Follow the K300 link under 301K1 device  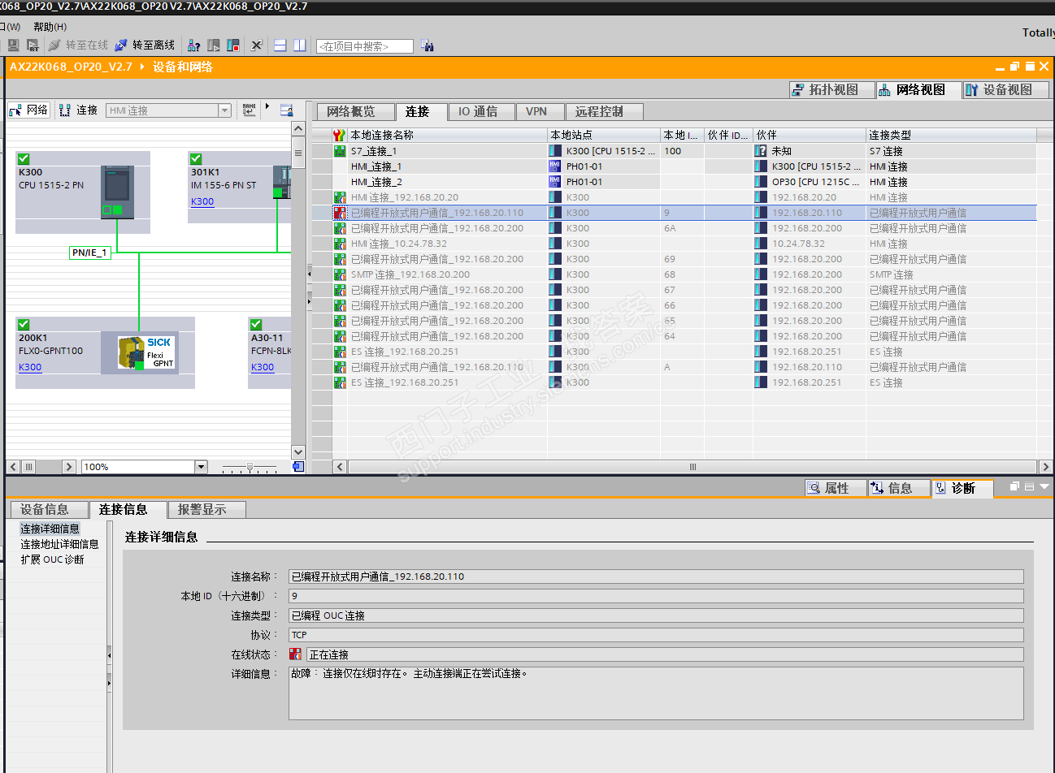pos(202,201)
